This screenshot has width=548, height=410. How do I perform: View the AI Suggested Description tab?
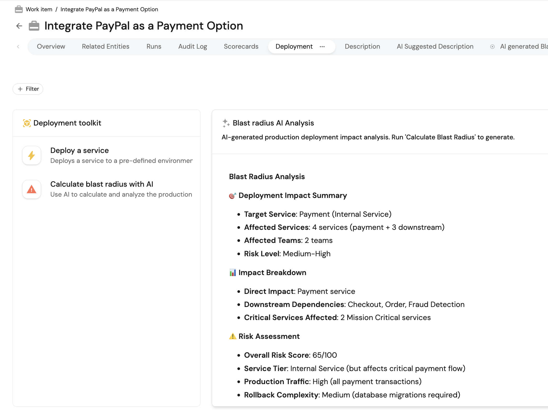[435, 47]
